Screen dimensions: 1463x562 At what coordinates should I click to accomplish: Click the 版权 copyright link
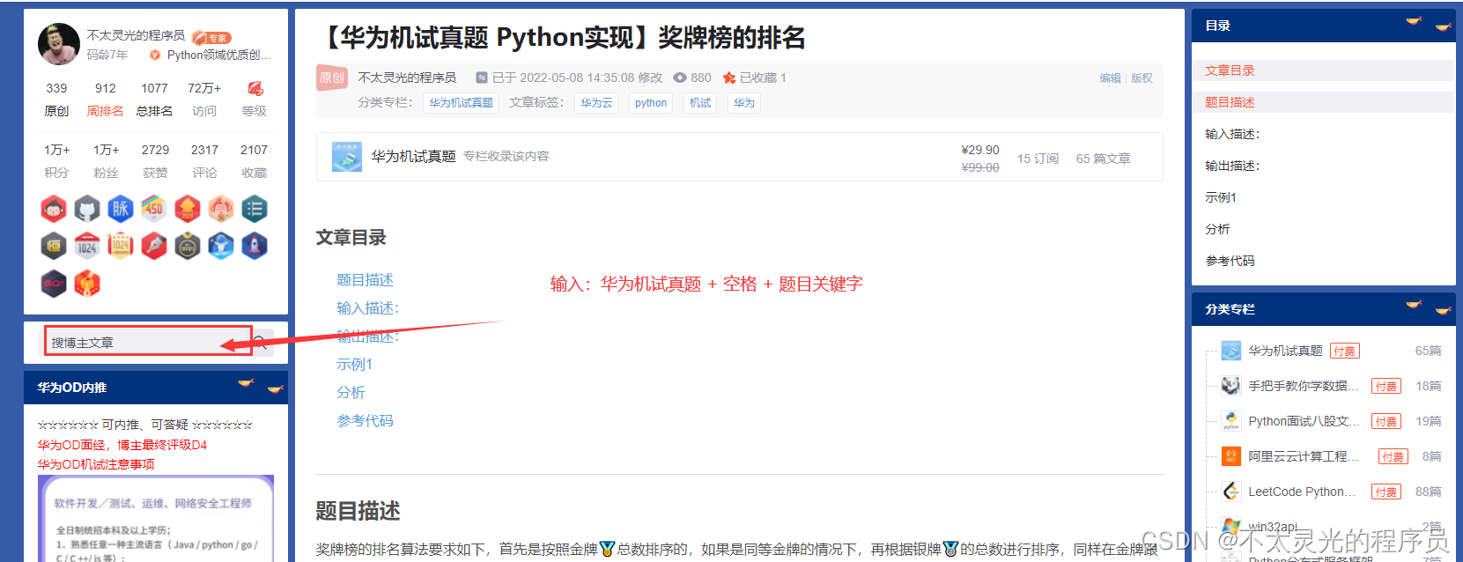click(1142, 78)
